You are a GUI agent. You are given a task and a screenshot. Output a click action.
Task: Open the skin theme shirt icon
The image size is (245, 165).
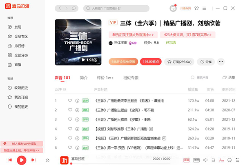click(x=196, y=9)
